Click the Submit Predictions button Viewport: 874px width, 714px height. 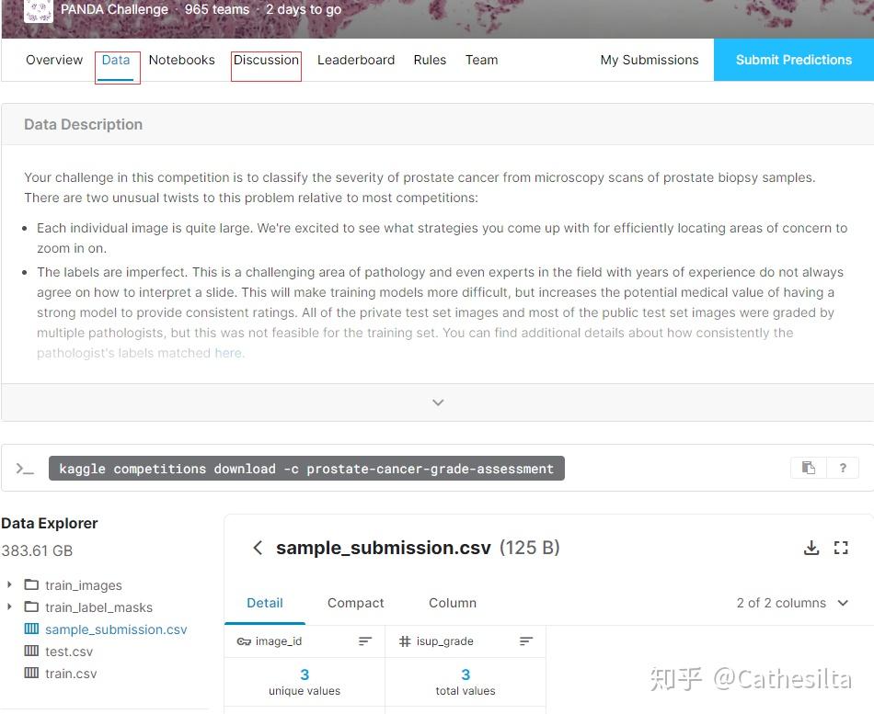pyautogui.click(x=794, y=60)
